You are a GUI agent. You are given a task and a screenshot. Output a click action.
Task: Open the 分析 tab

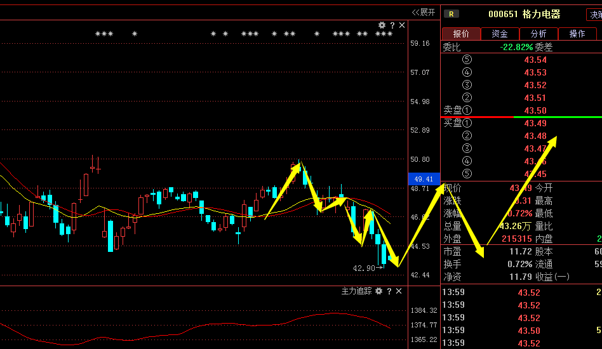(x=538, y=34)
